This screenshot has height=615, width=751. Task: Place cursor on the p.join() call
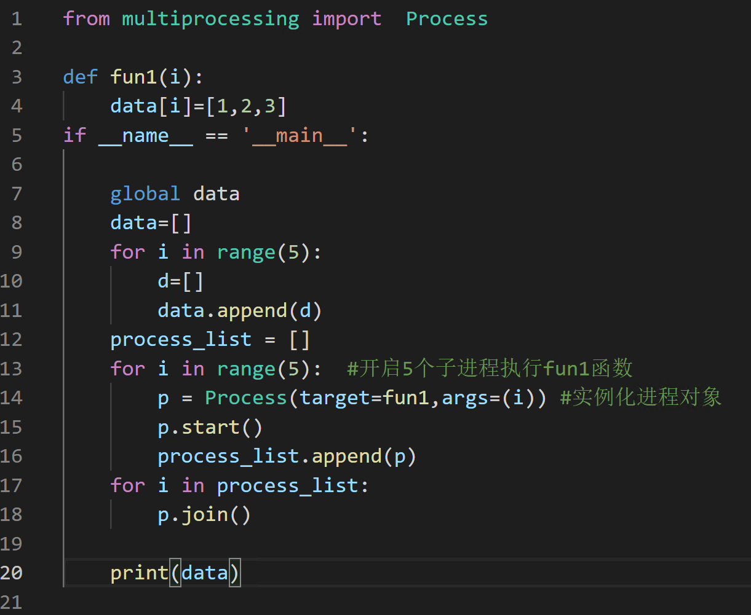[x=204, y=515]
